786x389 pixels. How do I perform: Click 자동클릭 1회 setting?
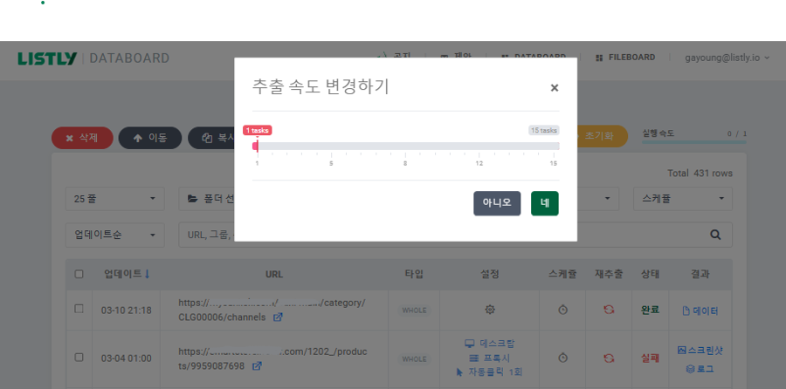(x=490, y=372)
